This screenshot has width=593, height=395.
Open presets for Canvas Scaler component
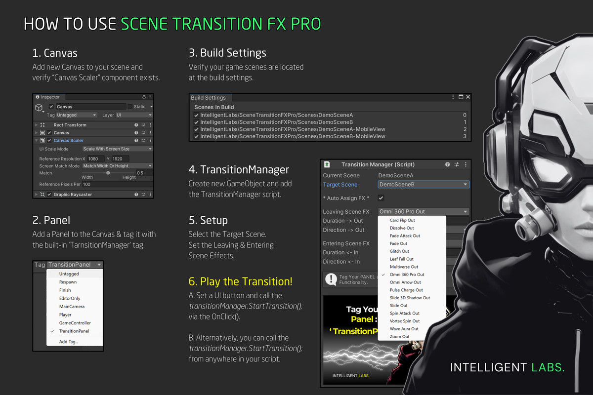pyautogui.click(x=143, y=141)
